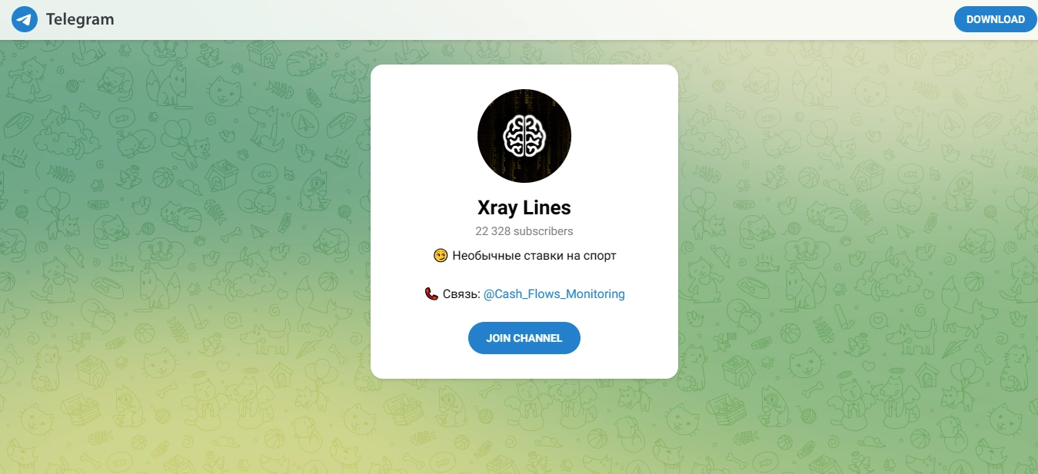Join the Xray Lines channel
Screen dimensions: 1038x474
(524, 338)
